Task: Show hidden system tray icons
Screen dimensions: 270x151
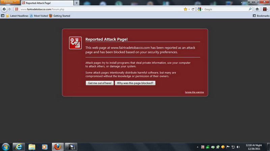Action: point(197,147)
